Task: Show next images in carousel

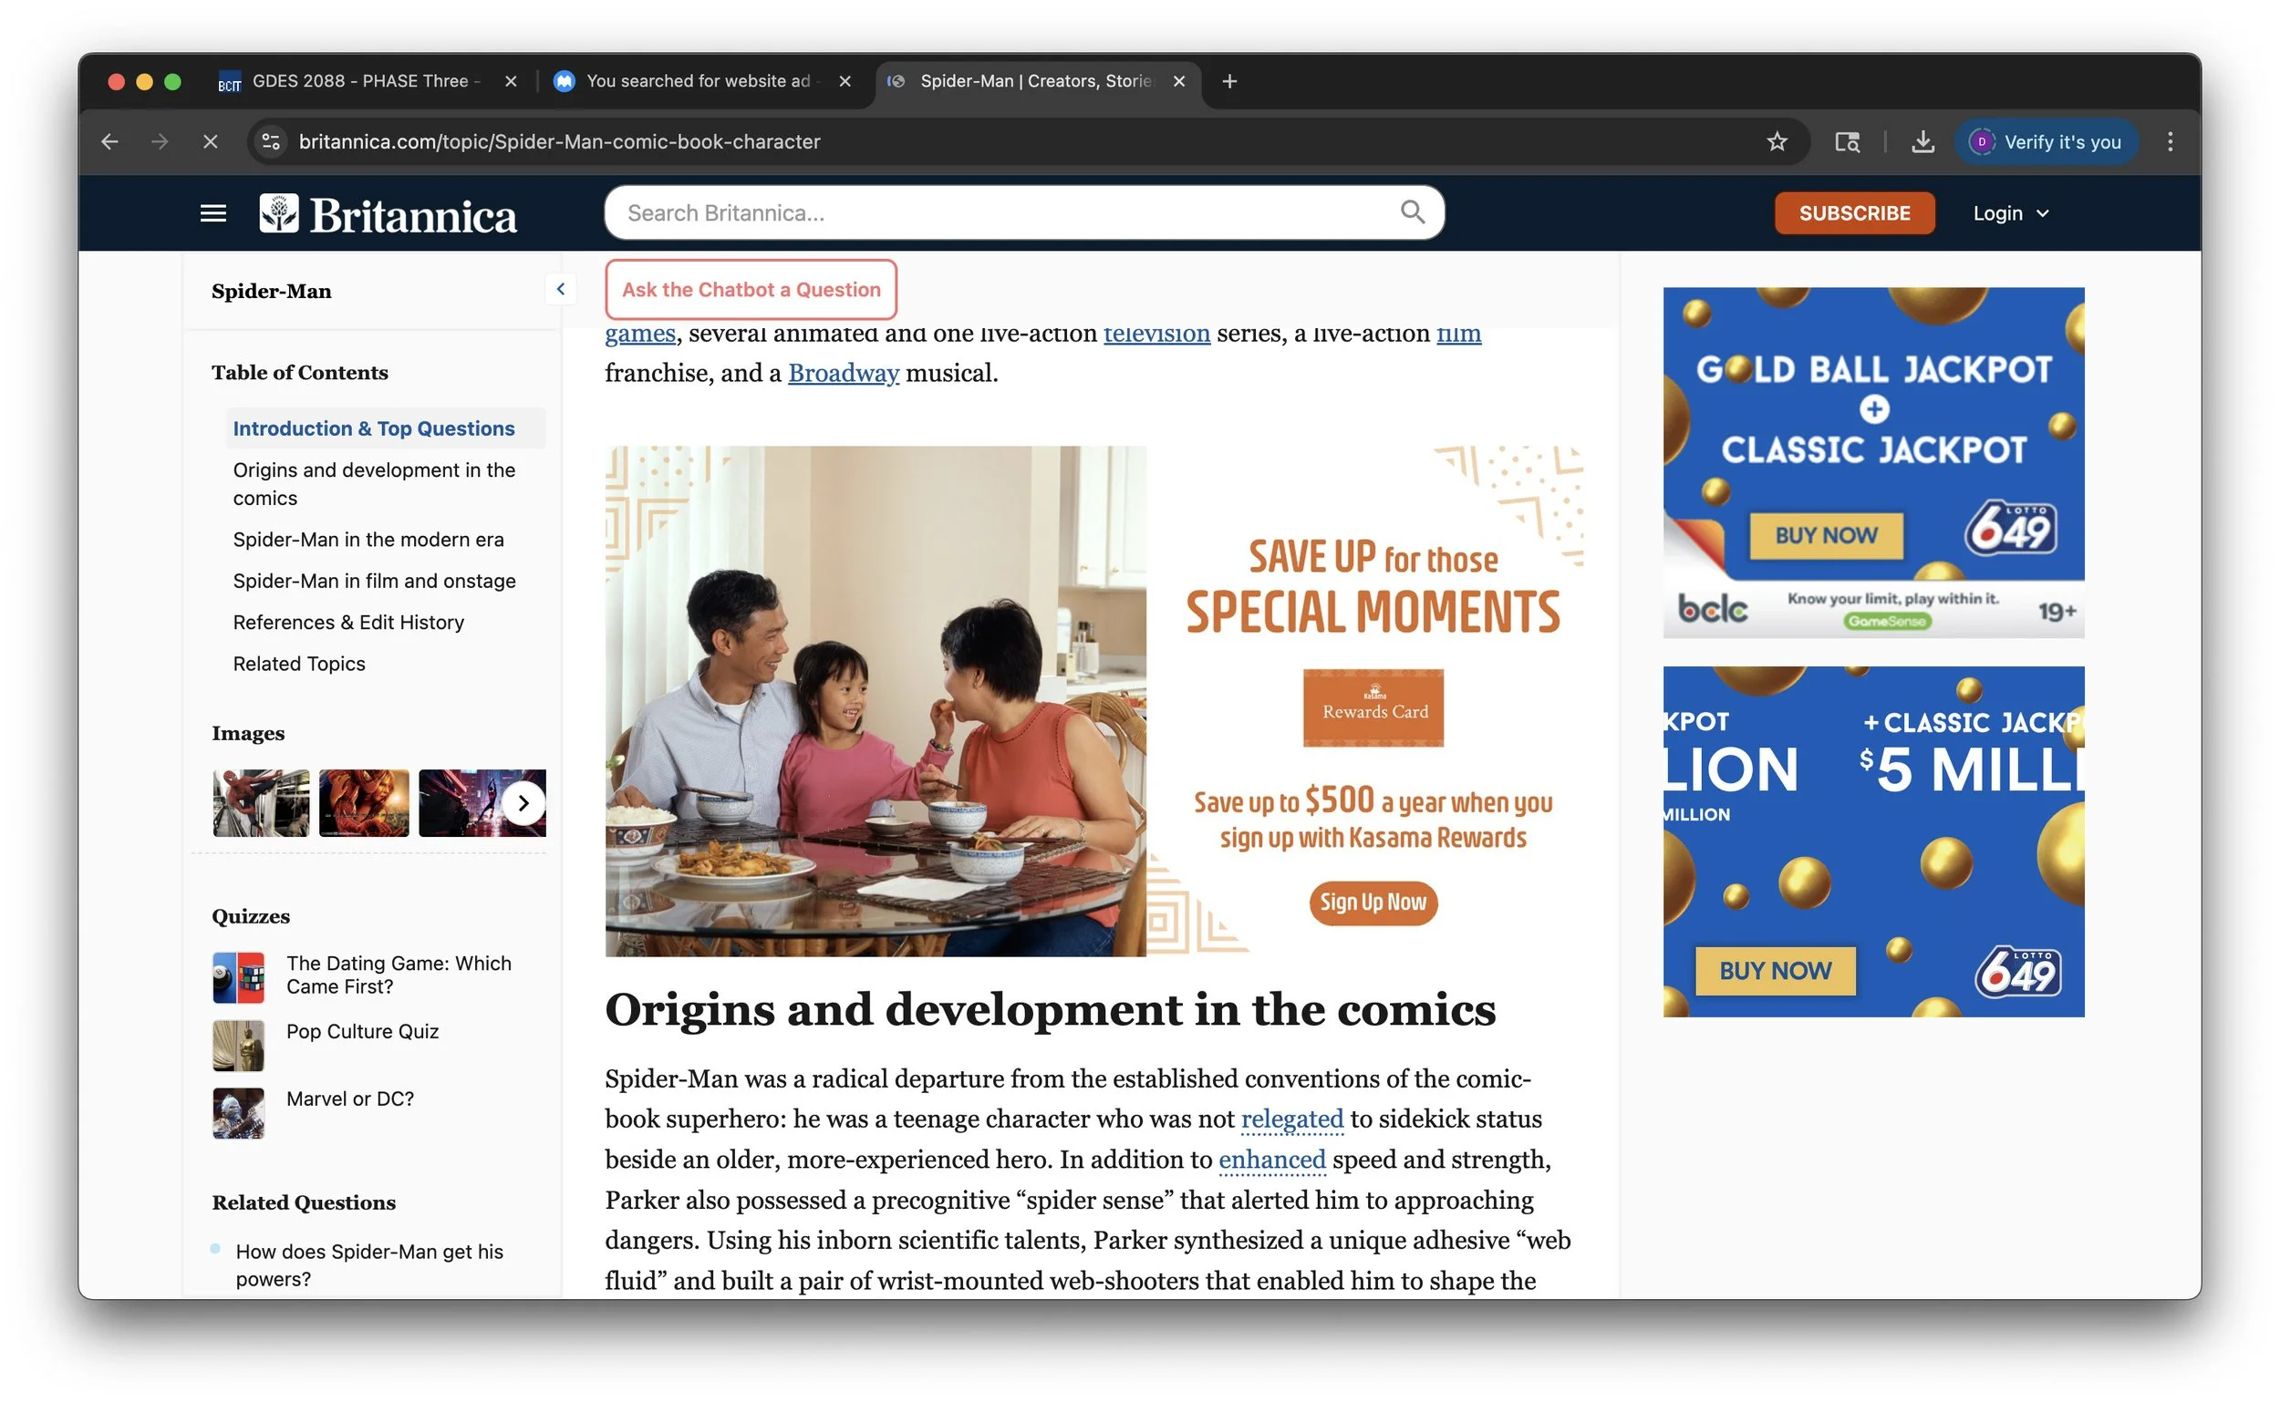Action: pos(523,803)
